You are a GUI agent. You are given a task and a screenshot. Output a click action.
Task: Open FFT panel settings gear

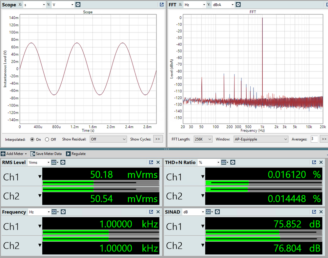pyautogui.click(x=238, y=5)
